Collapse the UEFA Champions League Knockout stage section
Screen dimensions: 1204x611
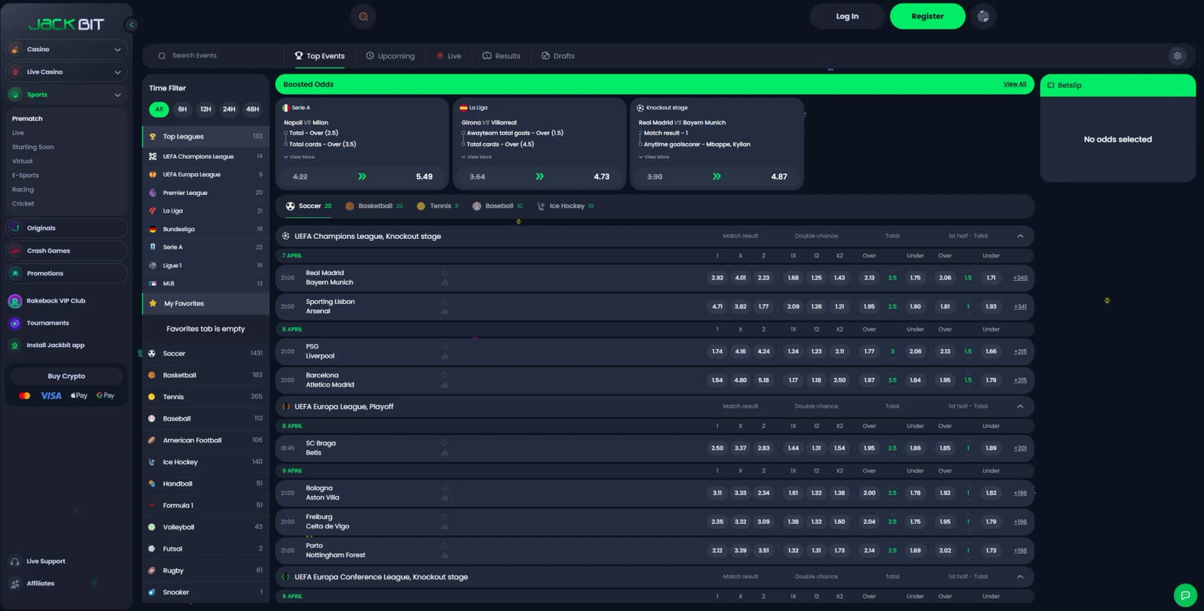[x=1021, y=236]
